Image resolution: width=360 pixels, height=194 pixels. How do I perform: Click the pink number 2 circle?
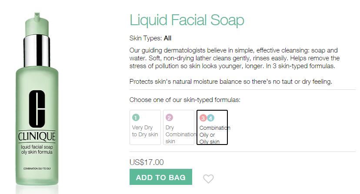tap(170, 117)
